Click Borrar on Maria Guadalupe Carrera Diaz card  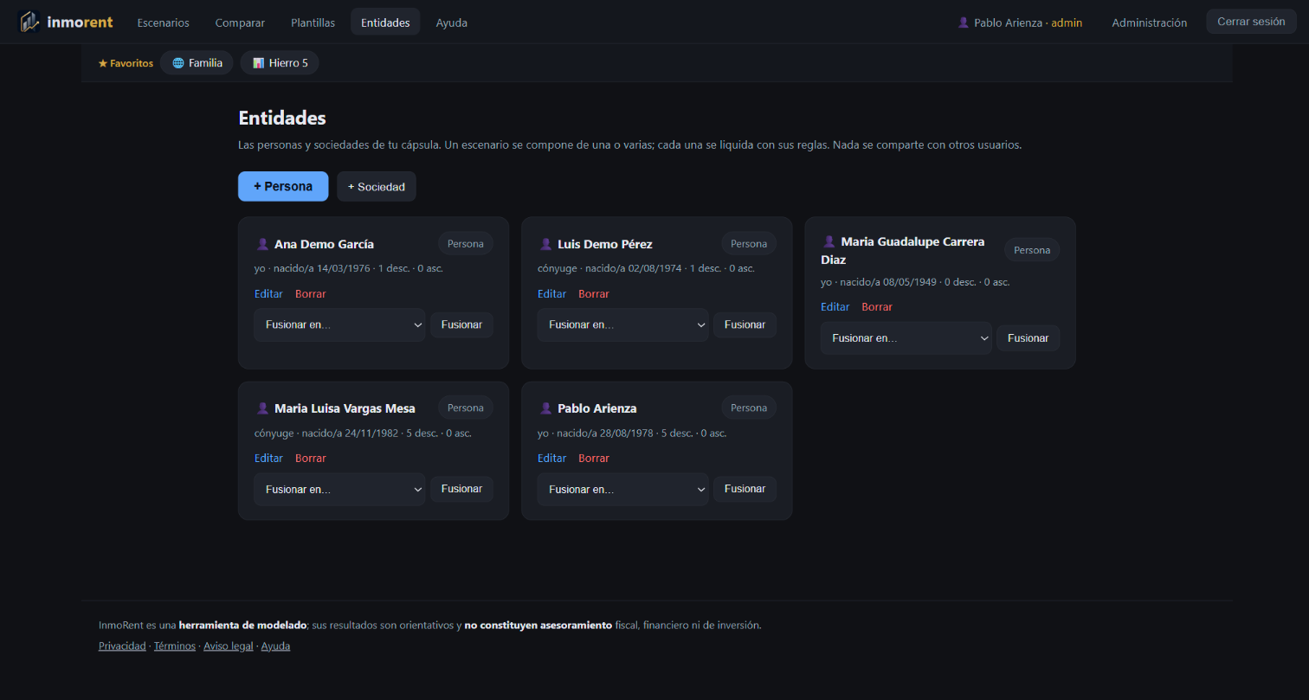coord(877,307)
